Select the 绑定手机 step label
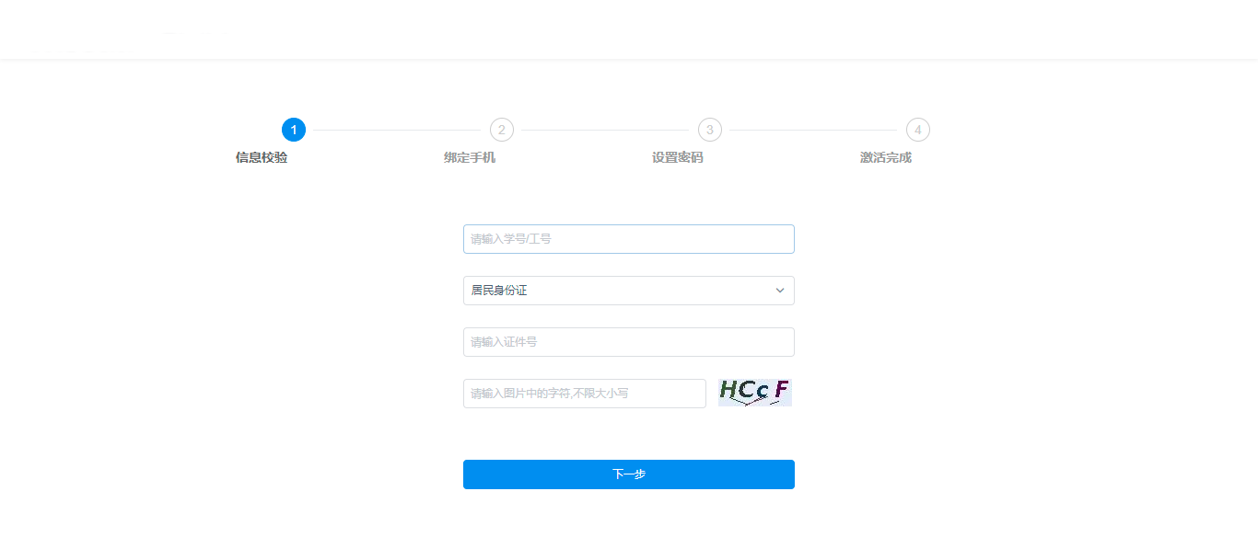The height and width of the screenshot is (560, 1258). [470, 157]
